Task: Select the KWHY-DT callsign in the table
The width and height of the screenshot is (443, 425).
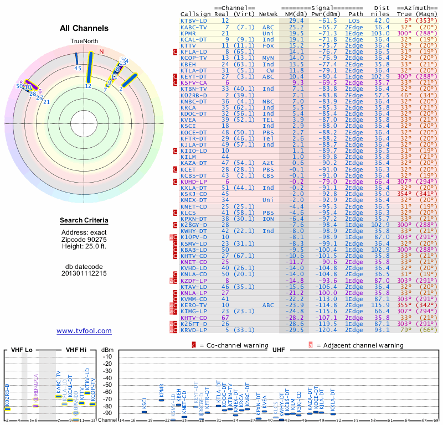Action: 194,231
